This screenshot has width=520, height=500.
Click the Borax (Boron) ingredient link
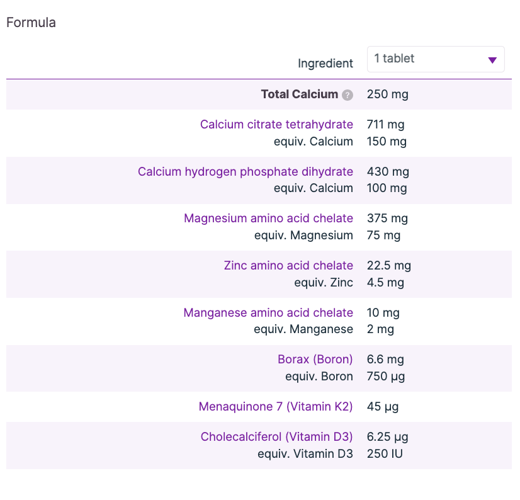click(315, 360)
